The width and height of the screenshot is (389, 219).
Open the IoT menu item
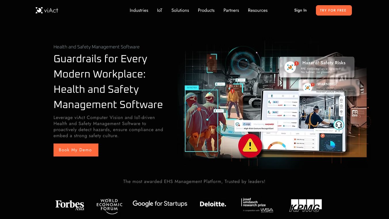(160, 10)
